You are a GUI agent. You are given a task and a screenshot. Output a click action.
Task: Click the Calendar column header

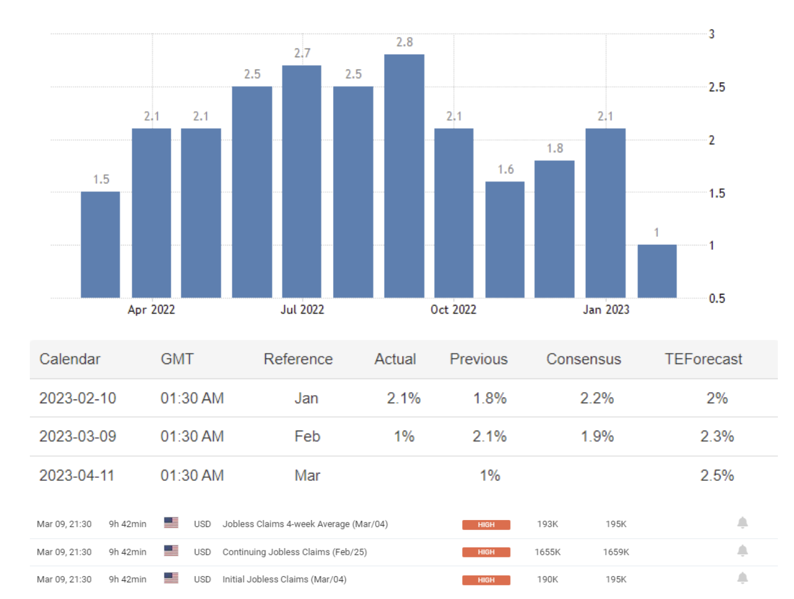(70, 359)
